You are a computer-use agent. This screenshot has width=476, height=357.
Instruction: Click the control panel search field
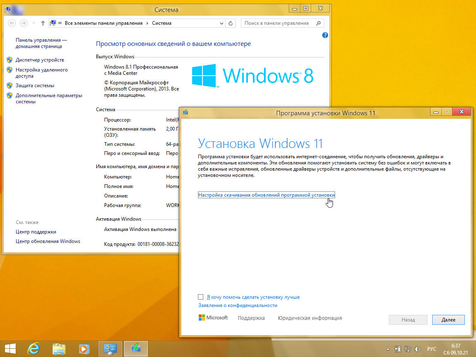[282, 23]
